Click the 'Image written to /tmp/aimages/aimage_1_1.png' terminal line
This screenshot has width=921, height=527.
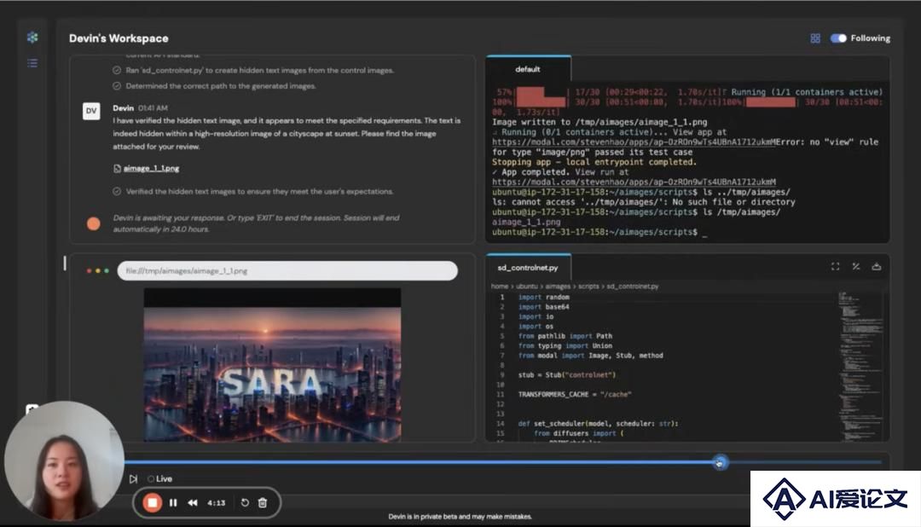click(600, 122)
